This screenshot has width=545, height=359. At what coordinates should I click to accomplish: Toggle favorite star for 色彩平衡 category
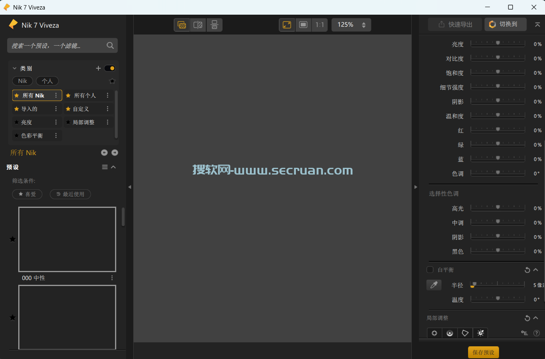click(17, 136)
